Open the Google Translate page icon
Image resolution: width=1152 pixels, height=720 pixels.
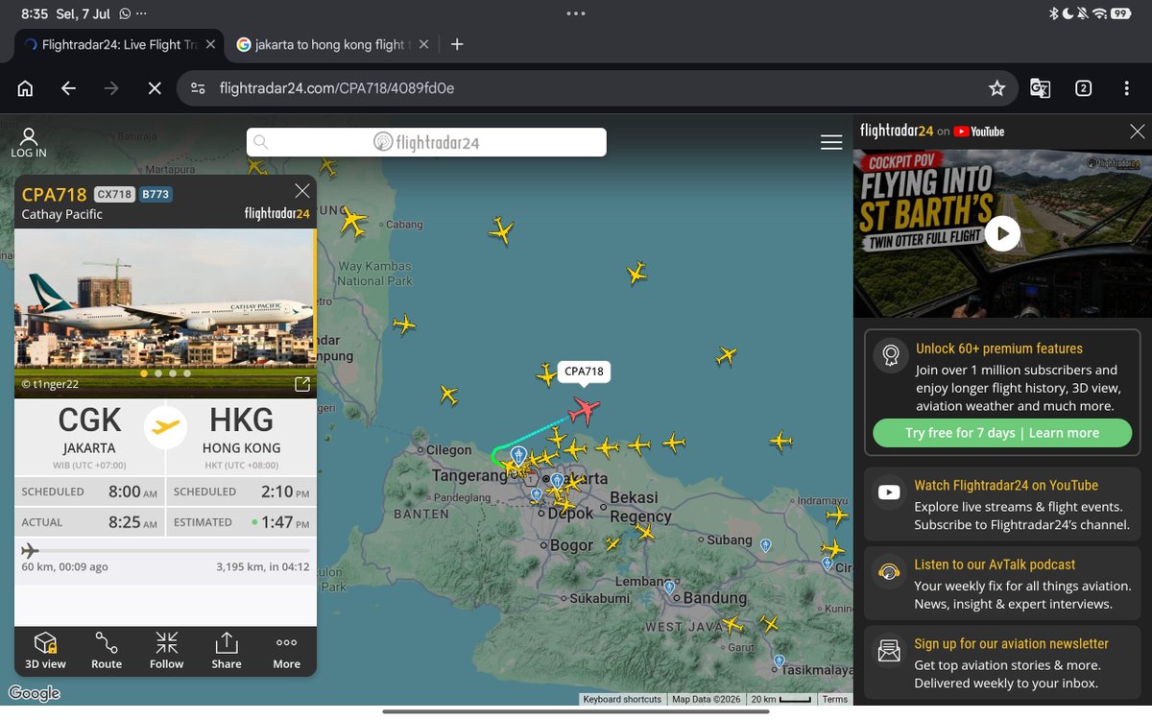click(1040, 88)
